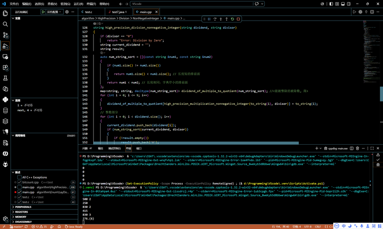The width and height of the screenshot is (383, 229).
Task: Open the 查看(V) View menu
Action: (52, 4)
